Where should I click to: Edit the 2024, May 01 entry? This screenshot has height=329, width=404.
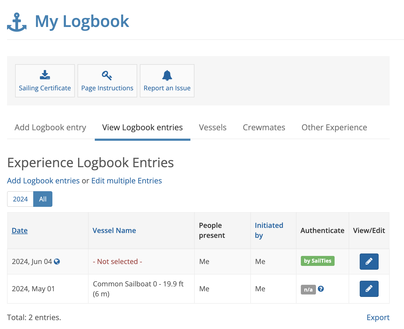click(369, 289)
